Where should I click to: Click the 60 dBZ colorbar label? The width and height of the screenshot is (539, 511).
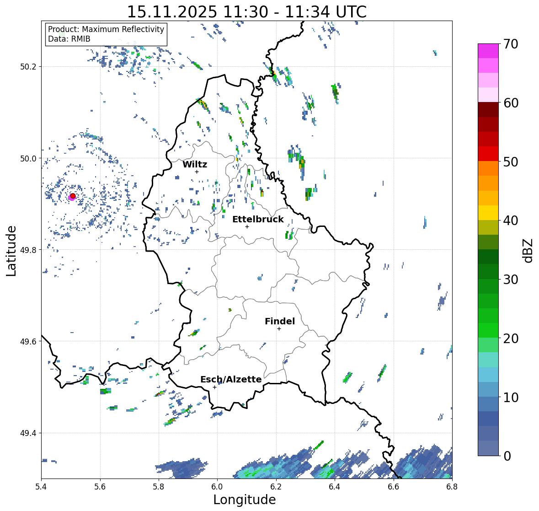[511, 103]
